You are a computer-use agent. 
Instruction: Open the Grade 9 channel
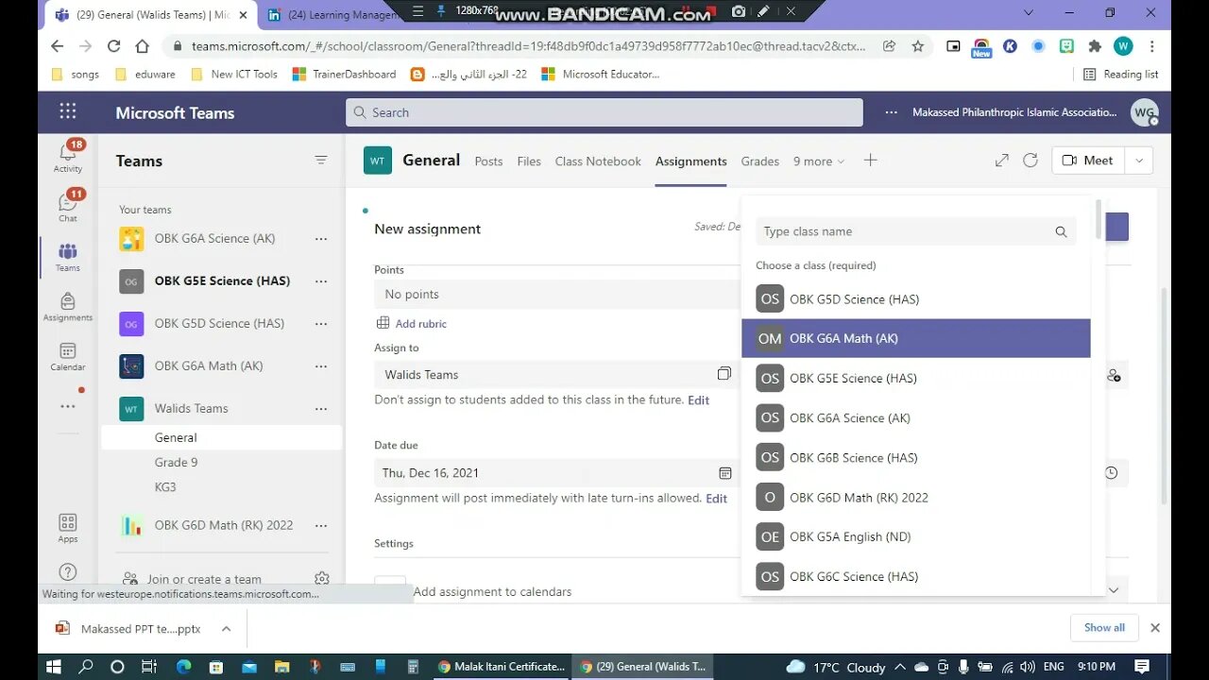[177, 463]
